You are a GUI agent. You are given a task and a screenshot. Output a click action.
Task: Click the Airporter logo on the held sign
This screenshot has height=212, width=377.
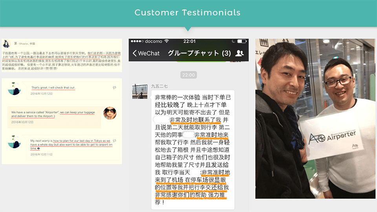click(x=332, y=138)
